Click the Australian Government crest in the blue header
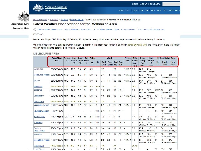201x151 pixels. click(x=38, y=8)
